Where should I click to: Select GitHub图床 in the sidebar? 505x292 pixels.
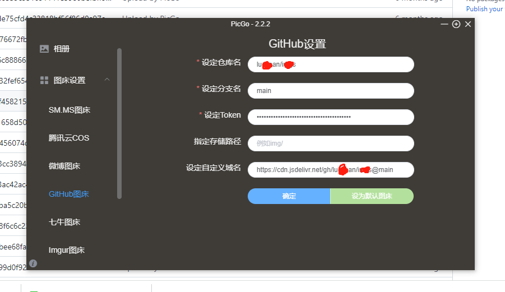(68, 194)
